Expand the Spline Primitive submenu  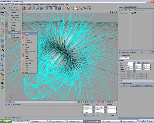point(15,20)
